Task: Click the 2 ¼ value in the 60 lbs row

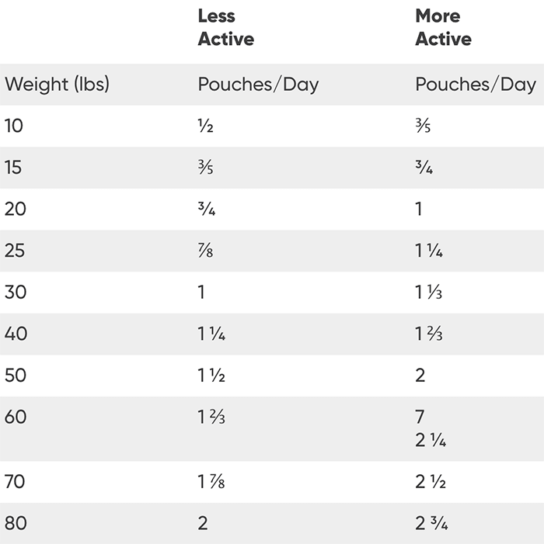Action: (x=431, y=441)
